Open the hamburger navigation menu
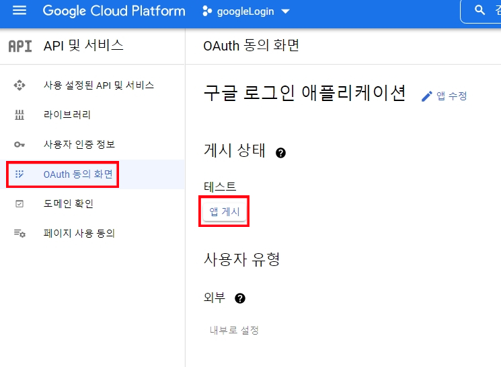501x367 pixels. point(20,11)
